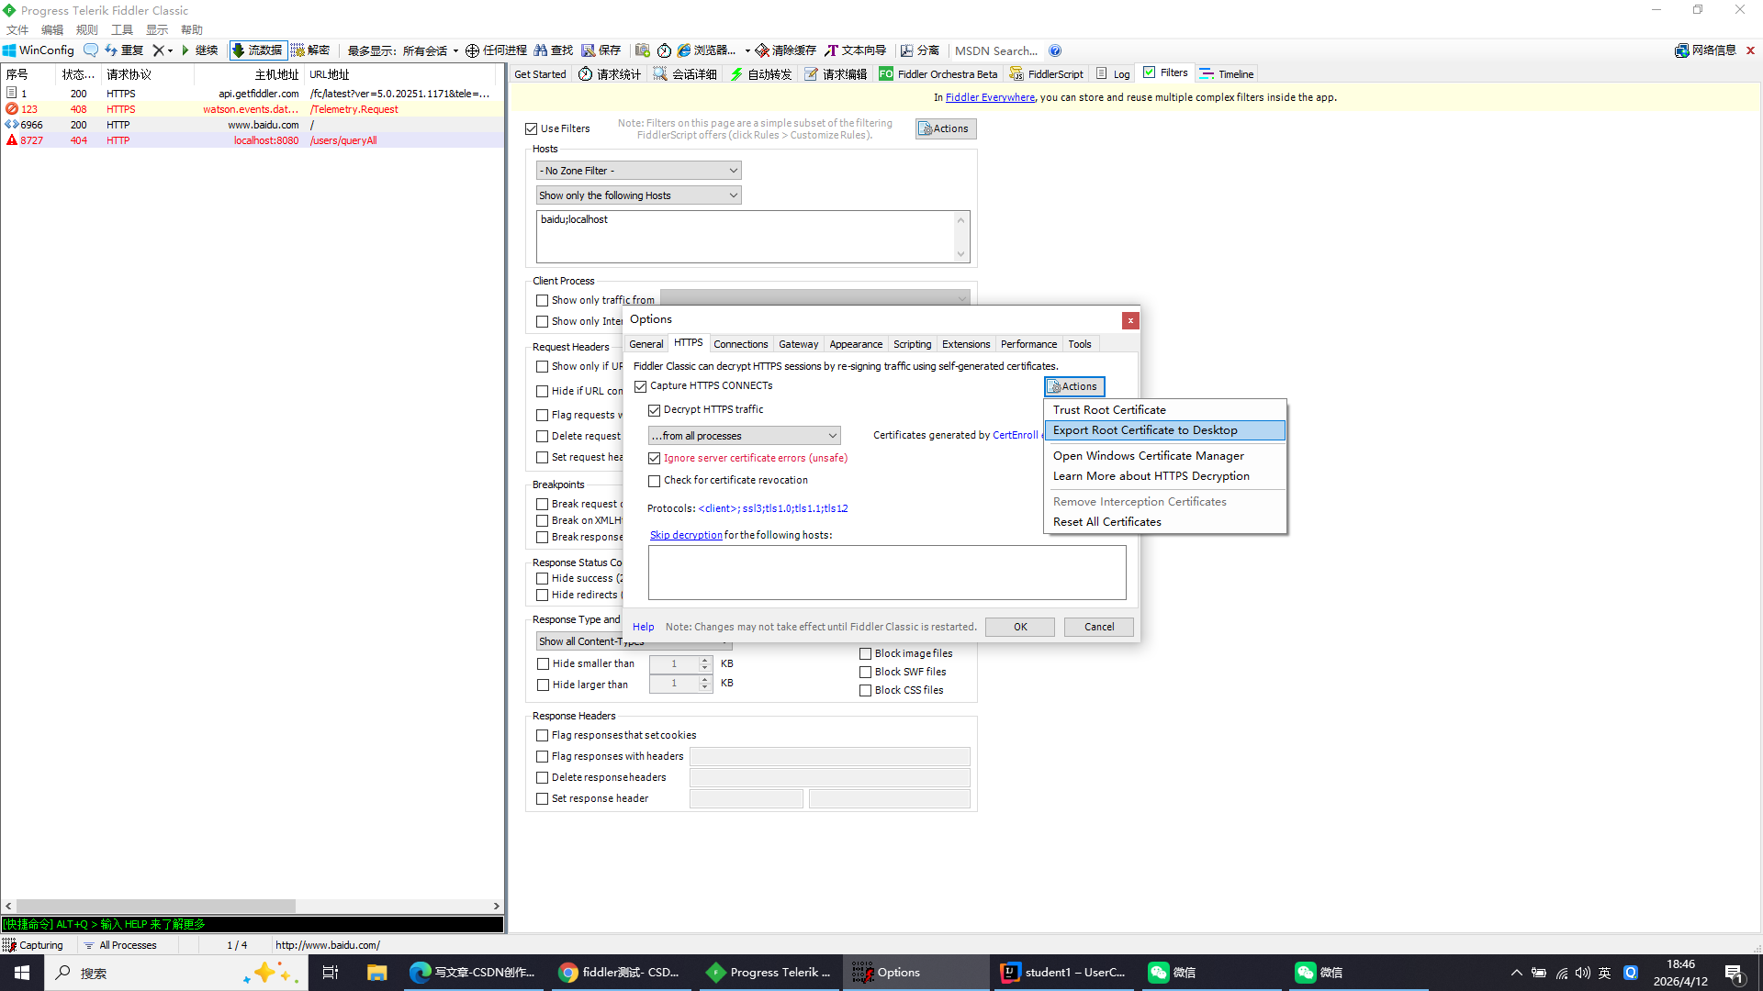Open the Skip decryption link

686,535
